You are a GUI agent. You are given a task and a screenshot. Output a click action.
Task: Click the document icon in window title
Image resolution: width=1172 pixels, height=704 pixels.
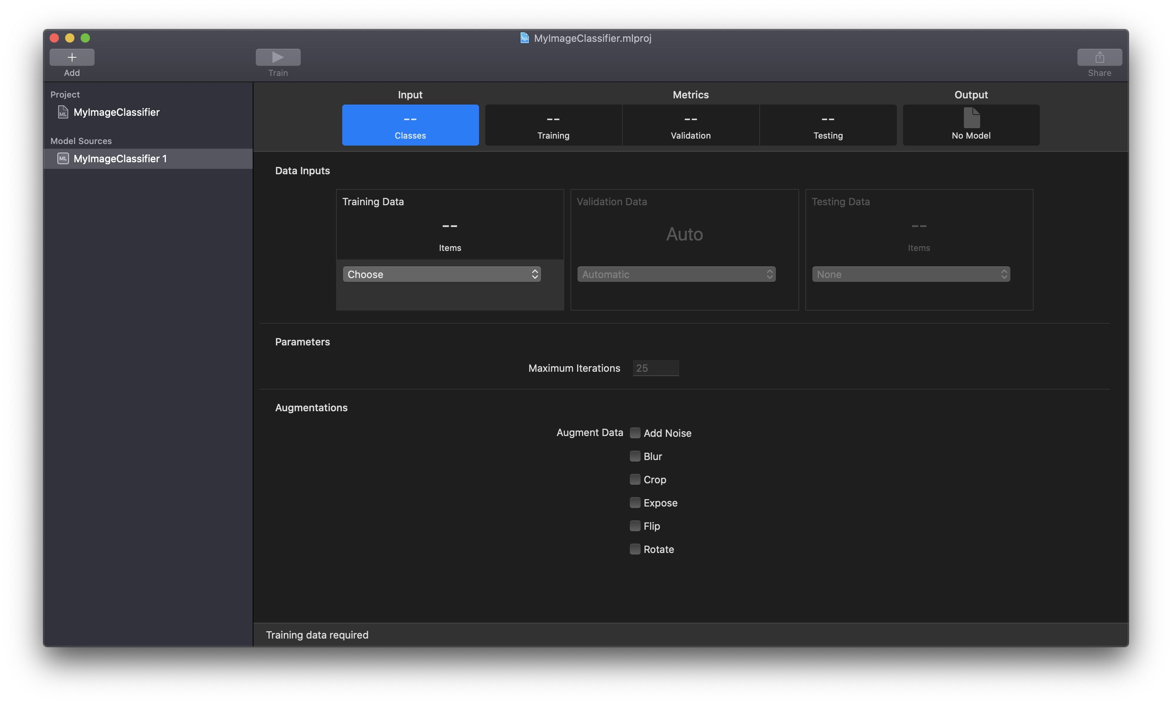[x=524, y=38]
